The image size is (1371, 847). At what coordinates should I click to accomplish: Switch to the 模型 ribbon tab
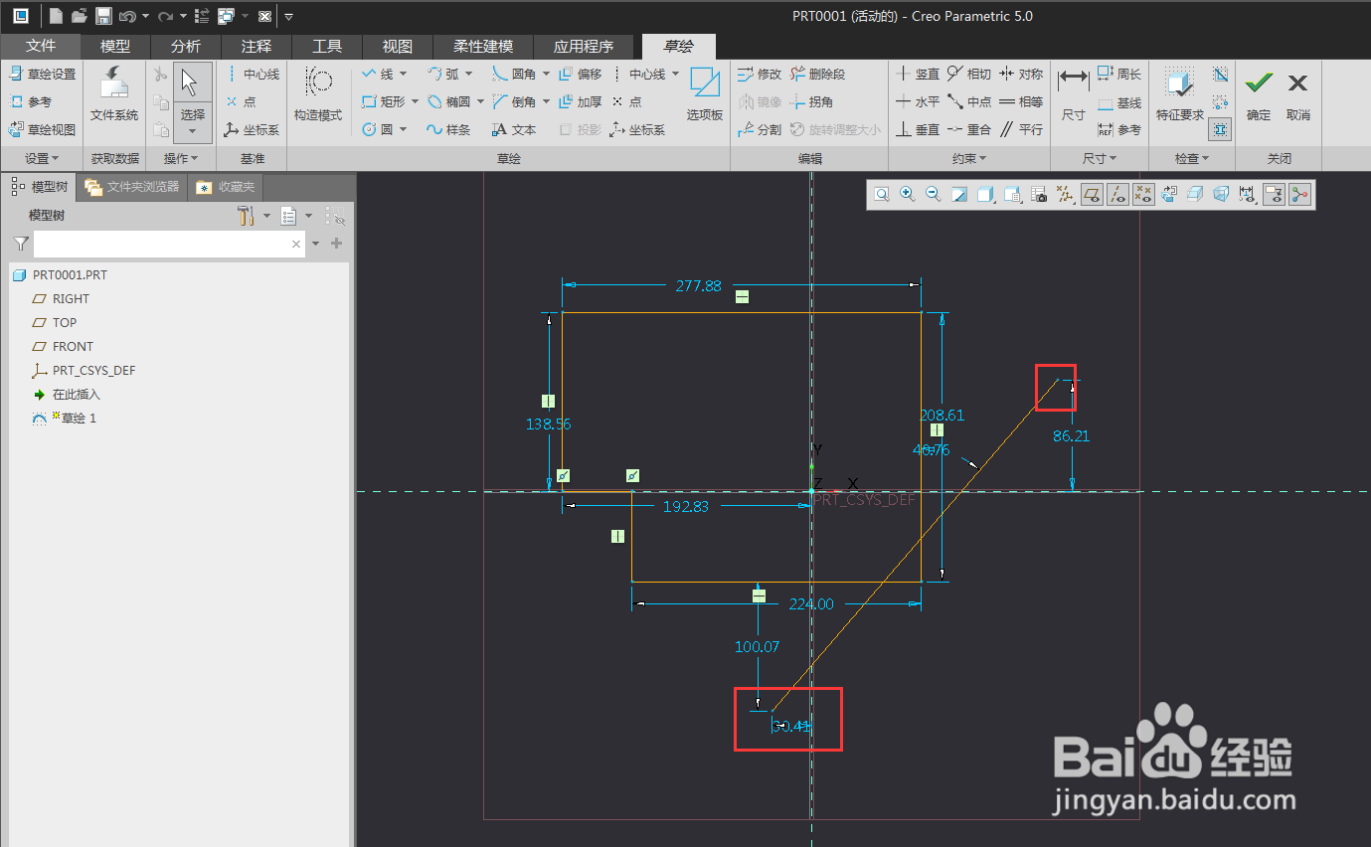[x=115, y=46]
